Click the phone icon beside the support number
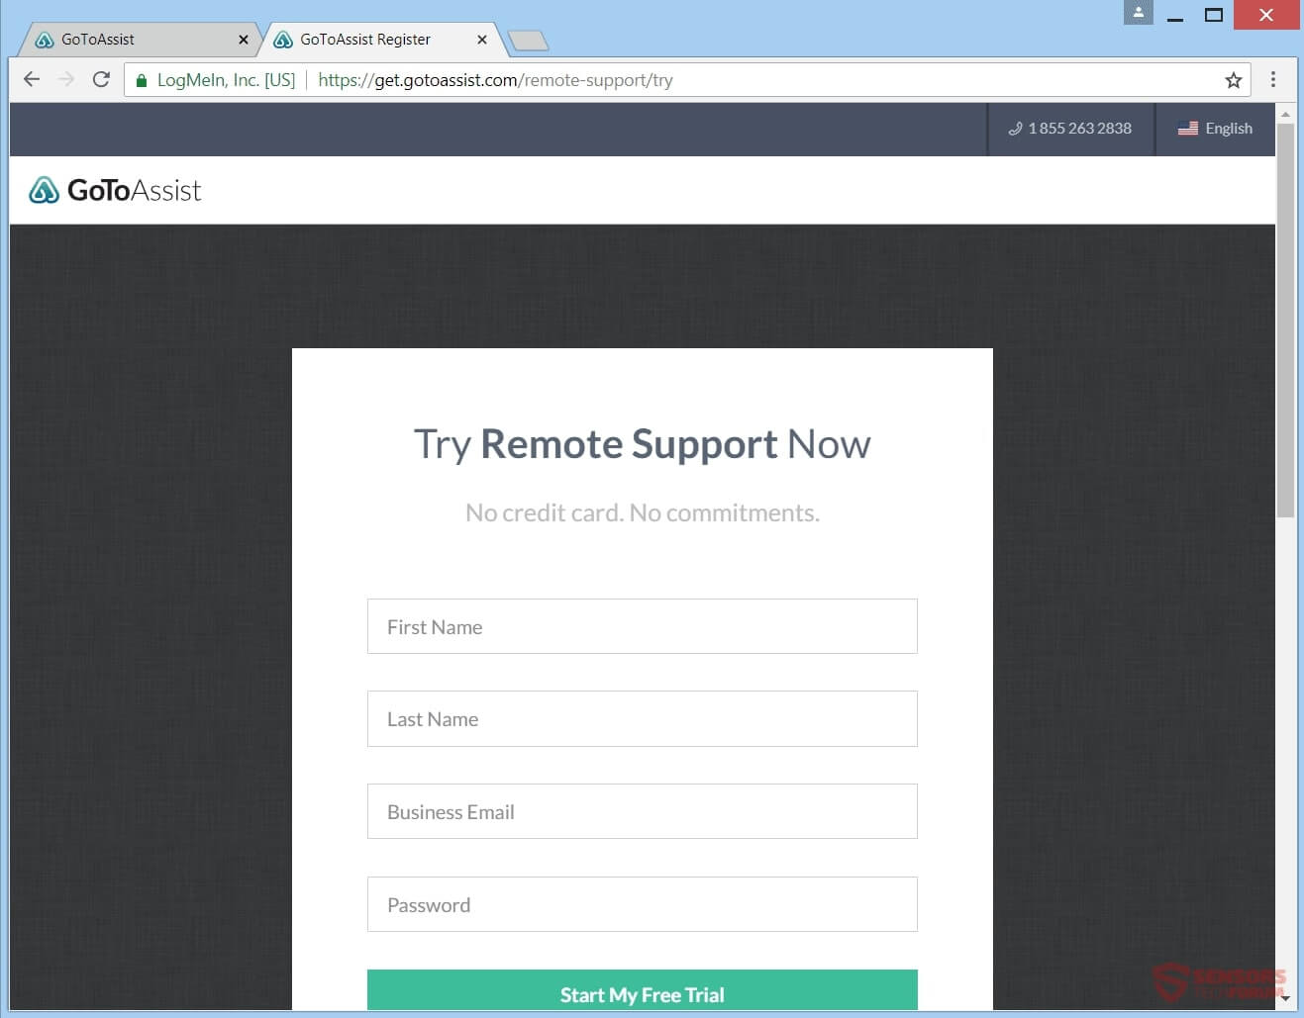This screenshot has height=1018, width=1304. 1013,128
